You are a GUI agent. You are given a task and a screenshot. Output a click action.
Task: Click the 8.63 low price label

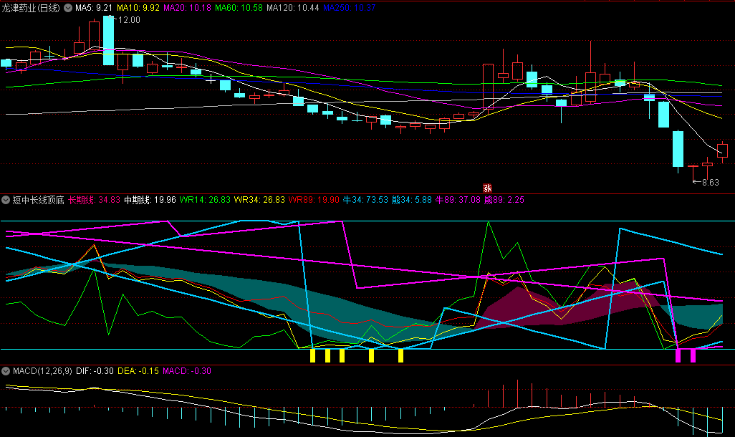pos(710,183)
